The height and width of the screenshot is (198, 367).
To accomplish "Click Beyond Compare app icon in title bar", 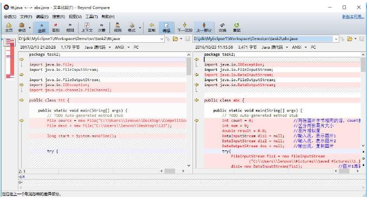I will point(6,7).
